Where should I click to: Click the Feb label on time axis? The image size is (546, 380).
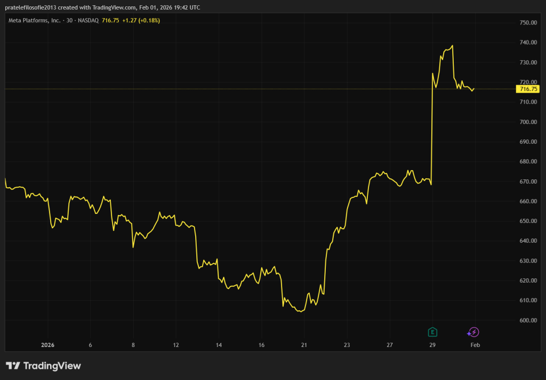475,345
